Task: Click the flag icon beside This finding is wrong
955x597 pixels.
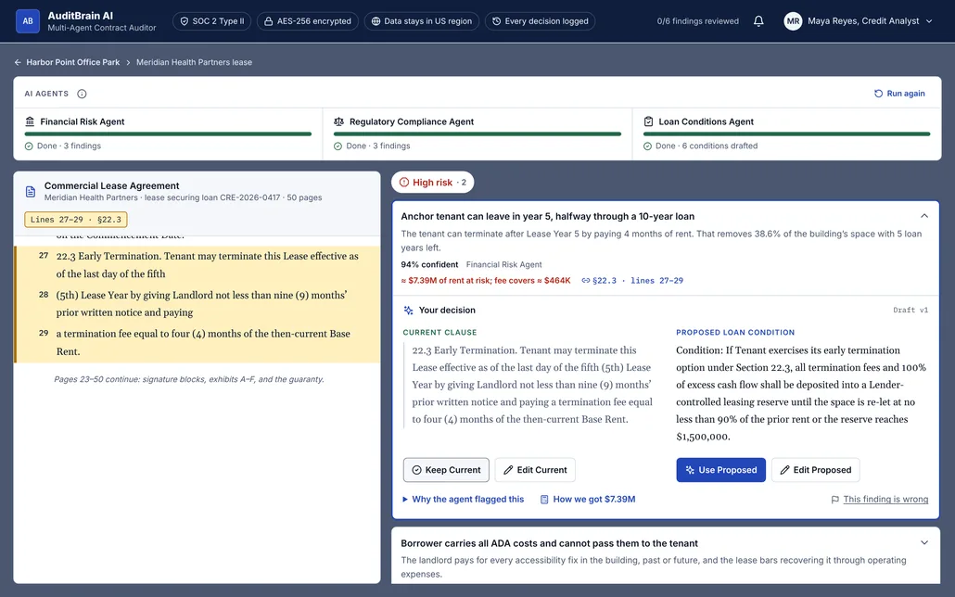Action: pos(835,500)
